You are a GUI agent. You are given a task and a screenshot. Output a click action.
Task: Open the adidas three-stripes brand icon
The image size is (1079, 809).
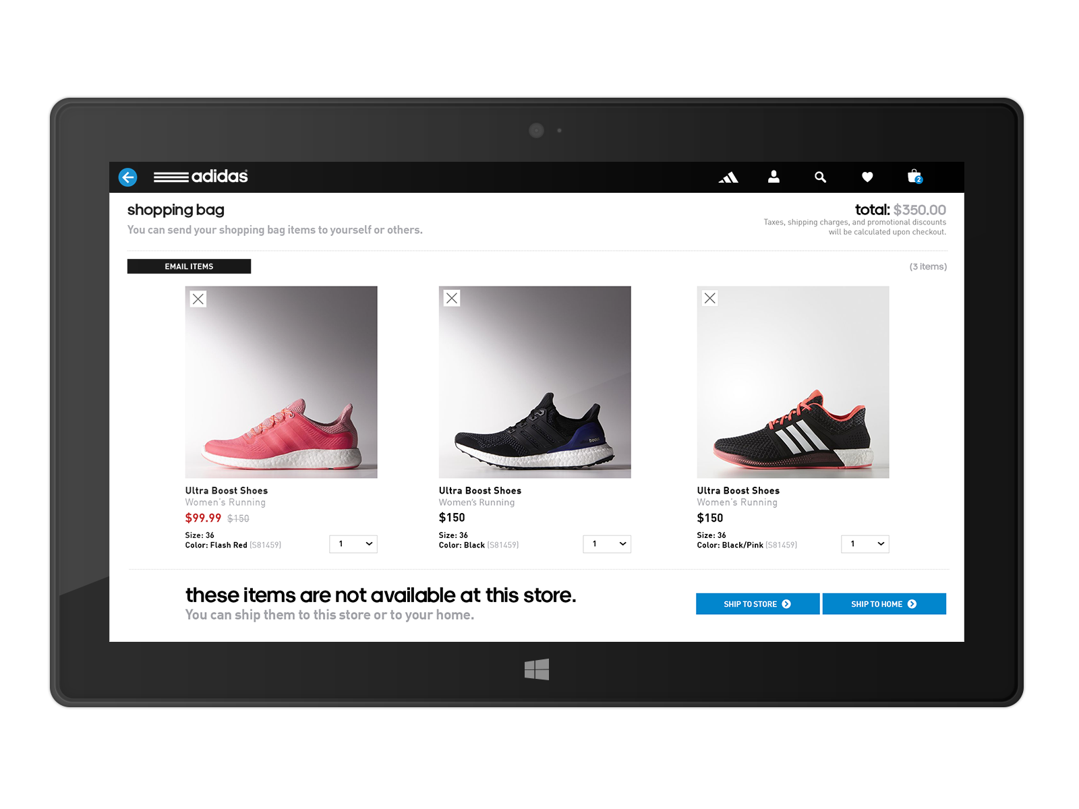pos(728,177)
